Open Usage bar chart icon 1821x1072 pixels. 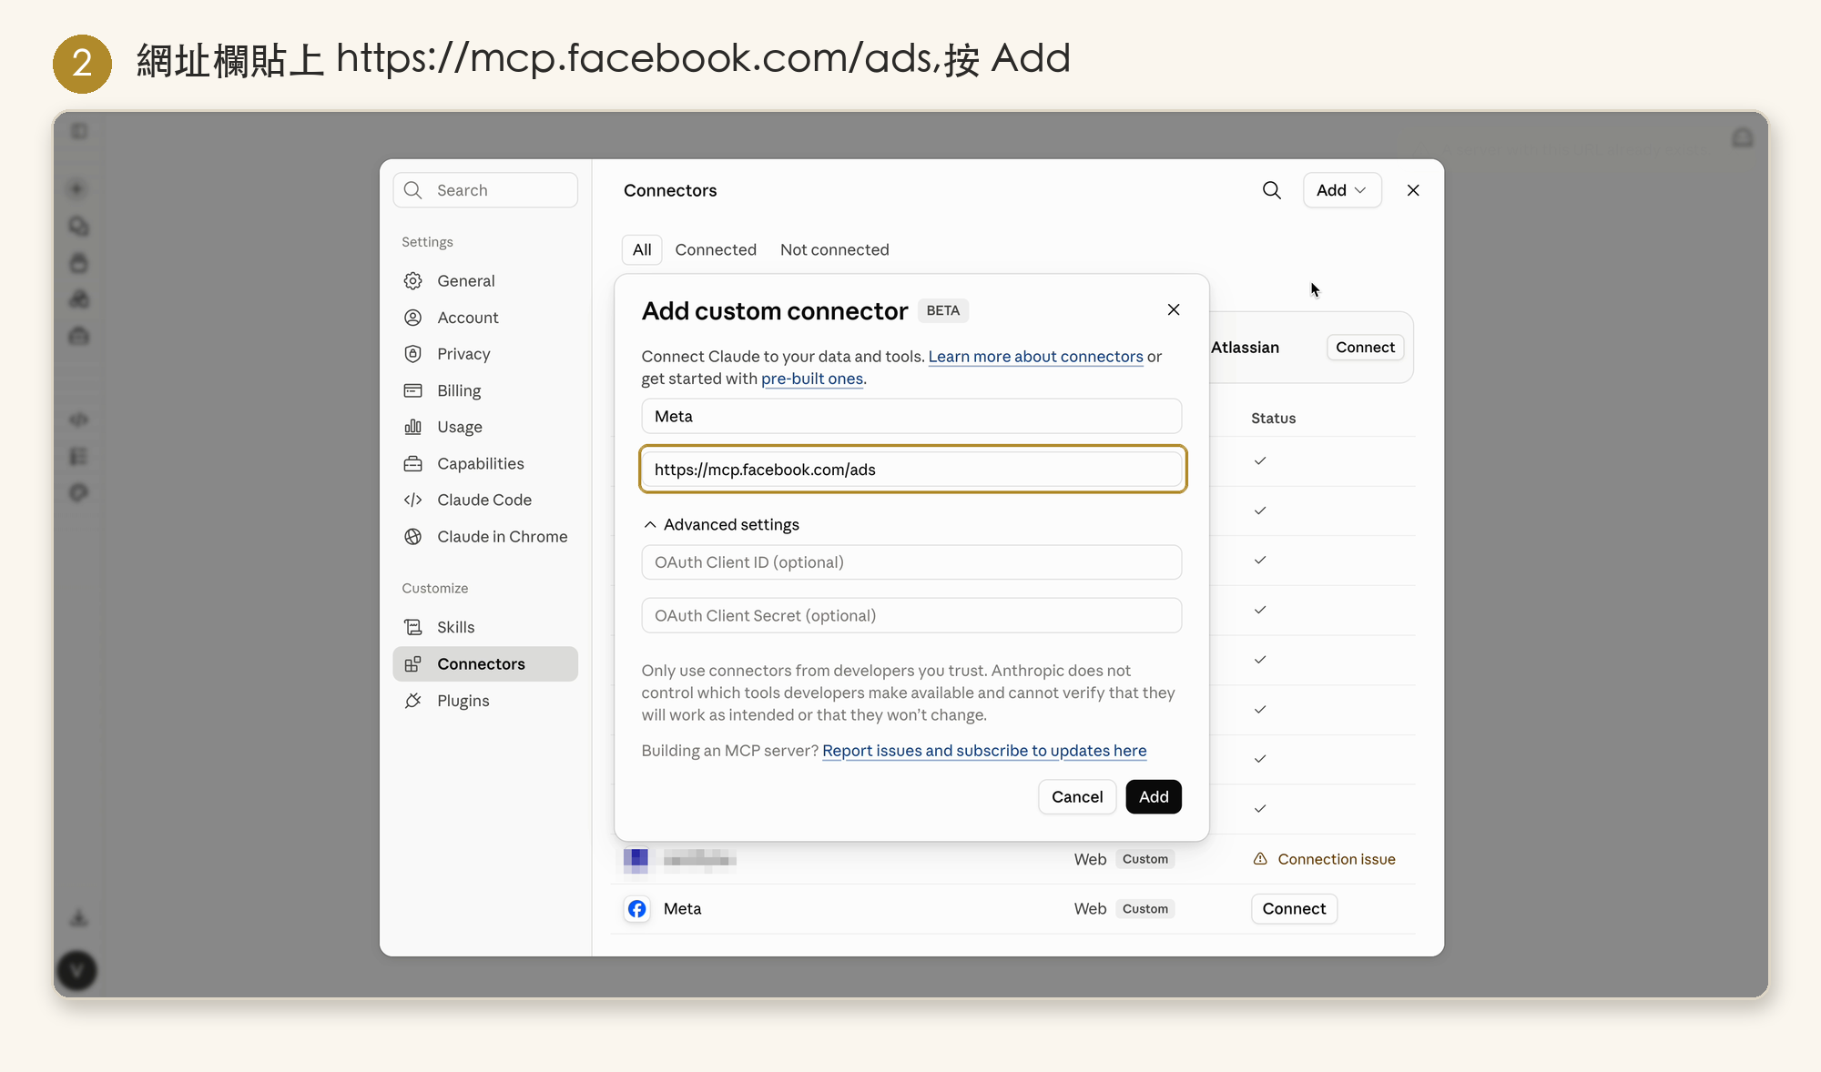(413, 427)
